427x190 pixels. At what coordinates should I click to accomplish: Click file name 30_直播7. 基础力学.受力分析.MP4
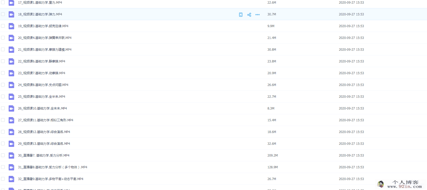(44, 156)
